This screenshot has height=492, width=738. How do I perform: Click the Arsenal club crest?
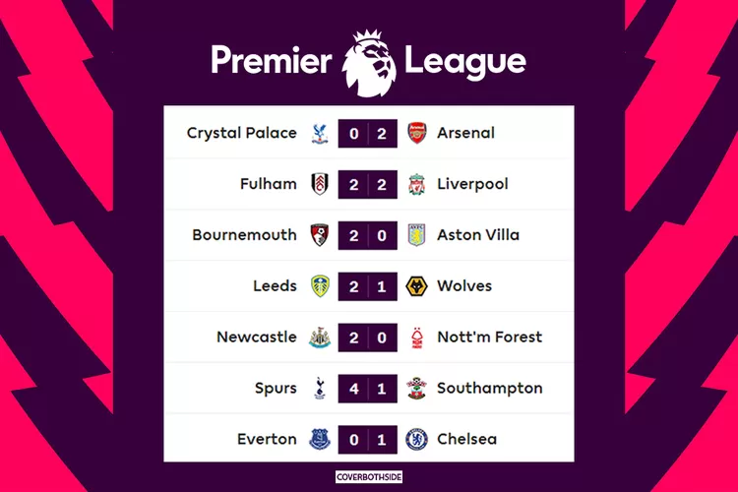tap(417, 133)
